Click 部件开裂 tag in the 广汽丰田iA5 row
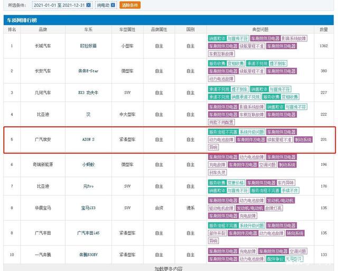Image resolution: width=338 pixels, height=271 pixels. coord(218,233)
